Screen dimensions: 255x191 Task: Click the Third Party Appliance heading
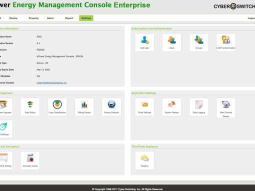click(144, 146)
